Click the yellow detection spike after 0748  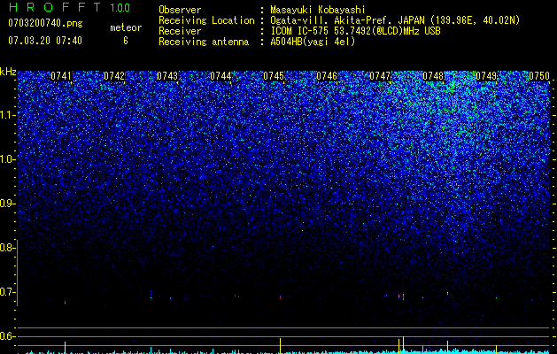(447, 347)
